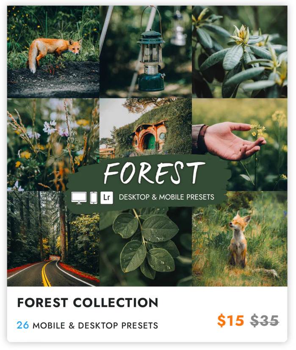Click the 26 presets count number
Image resolution: width=296 pixels, height=350 pixels.
click(x=23, y=325)
